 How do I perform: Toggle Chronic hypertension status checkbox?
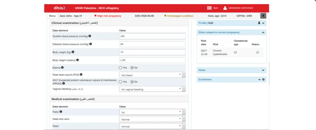click(x=257, y=52)
